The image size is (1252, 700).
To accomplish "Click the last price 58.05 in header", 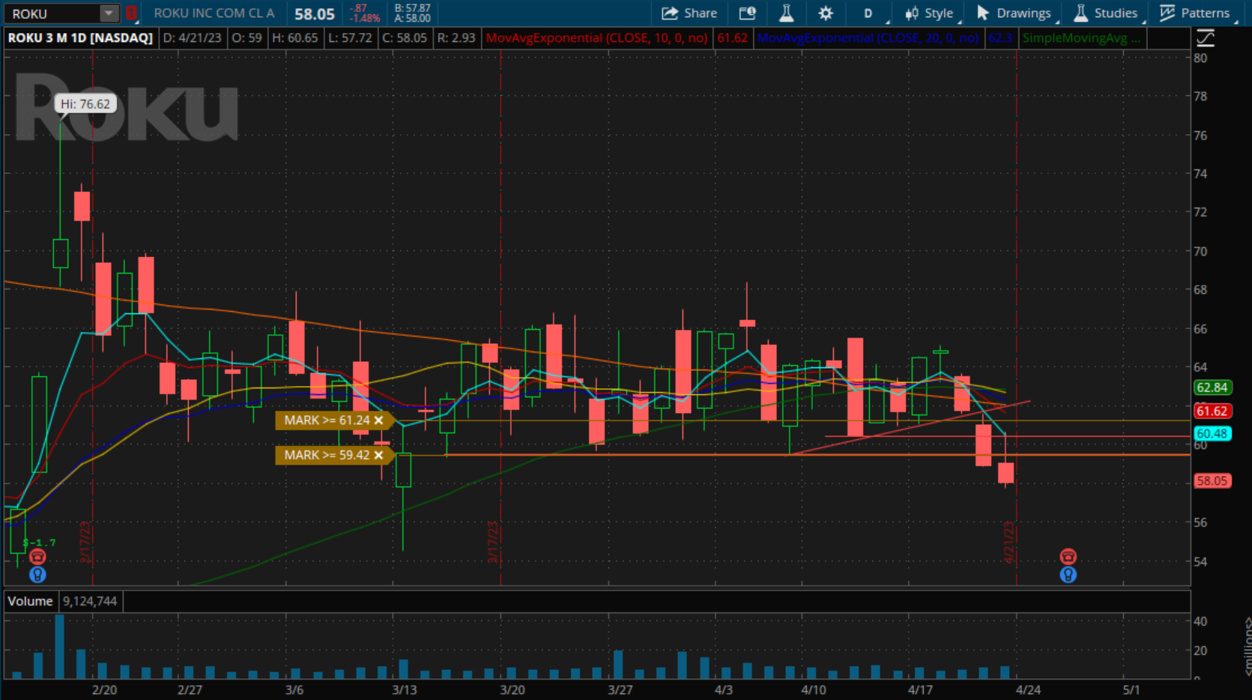I will [x=315, y=13].
